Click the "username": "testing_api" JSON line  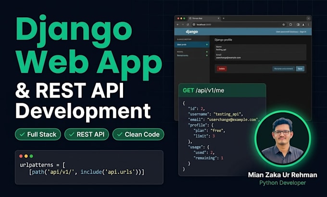click(x=215, y=114)
